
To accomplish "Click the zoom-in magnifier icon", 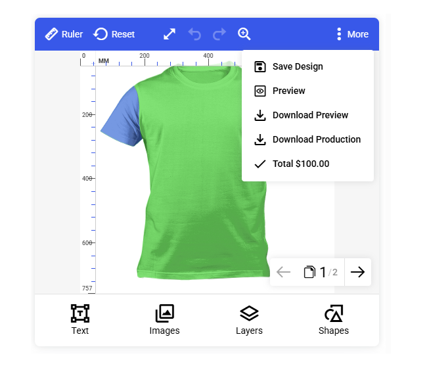I will (244, 34).
